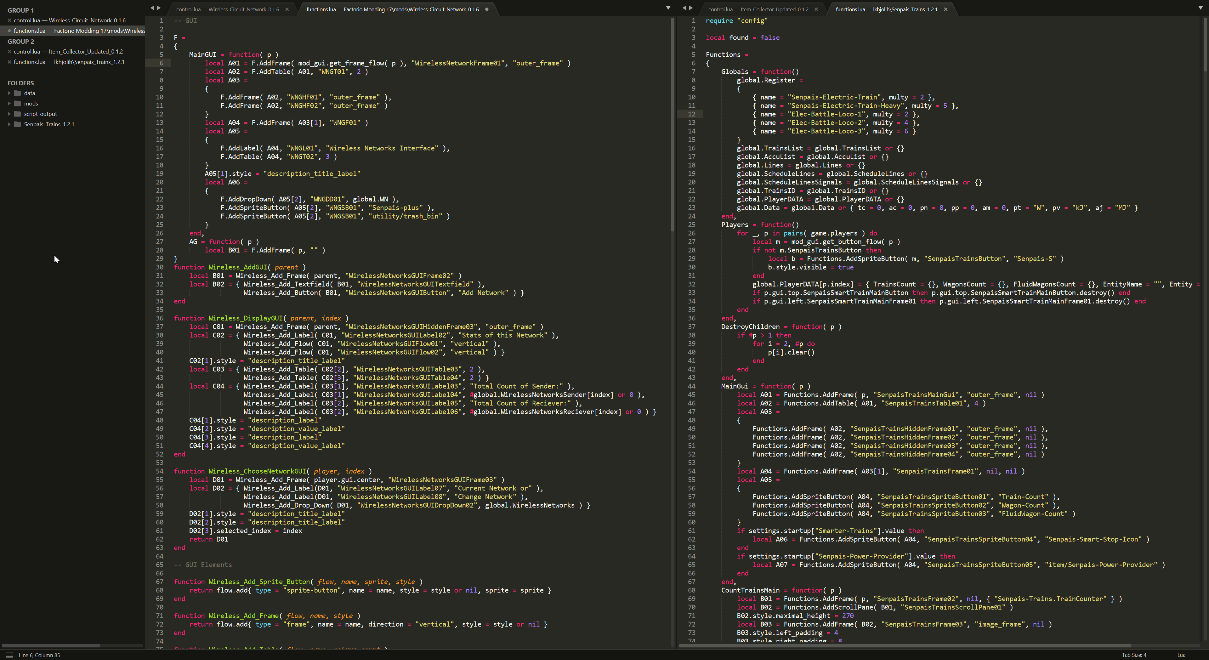1209x660 pixels.
Task: Close the Item_Collector_Updated control.lua tab
Action: click(816, 9)
